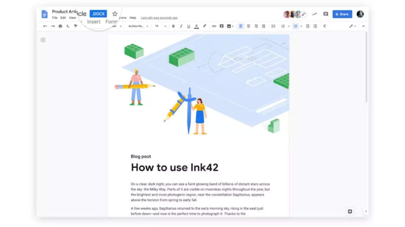
Task: Click the blue Share button
Action: [342, 14]
